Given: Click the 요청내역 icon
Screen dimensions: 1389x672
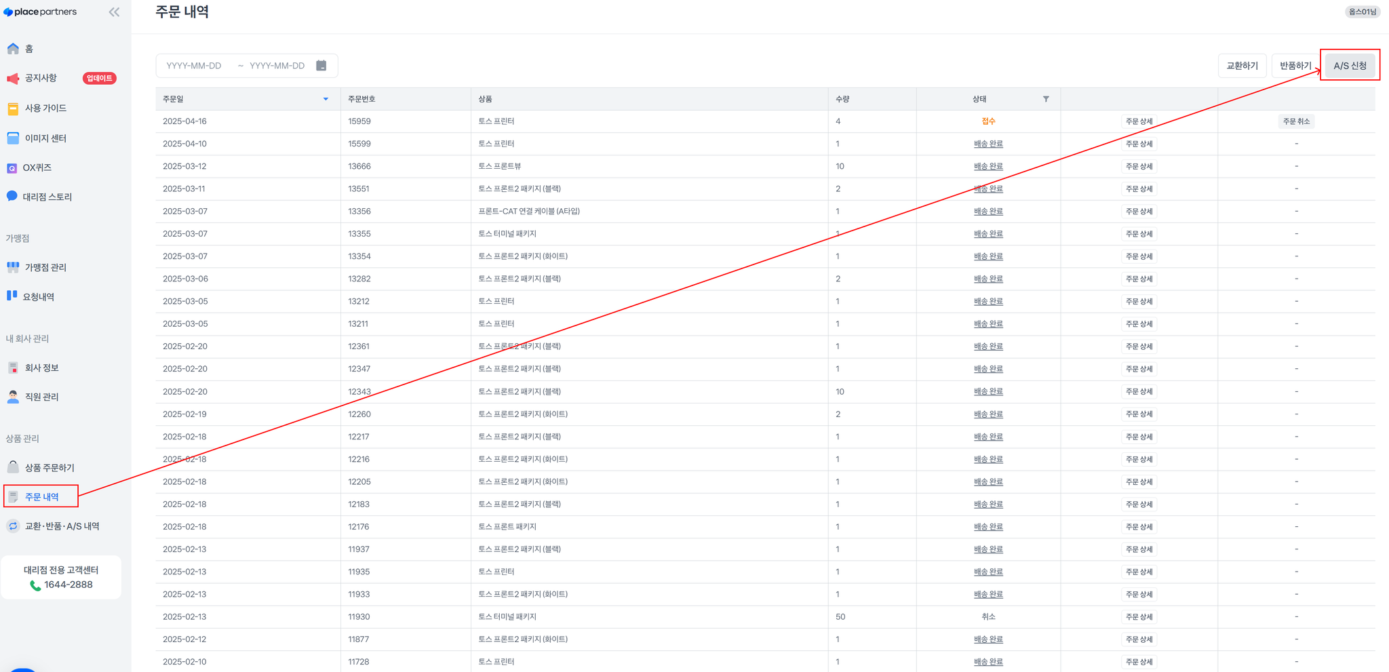Looking at the screenshot, I should tap(12, 296).
